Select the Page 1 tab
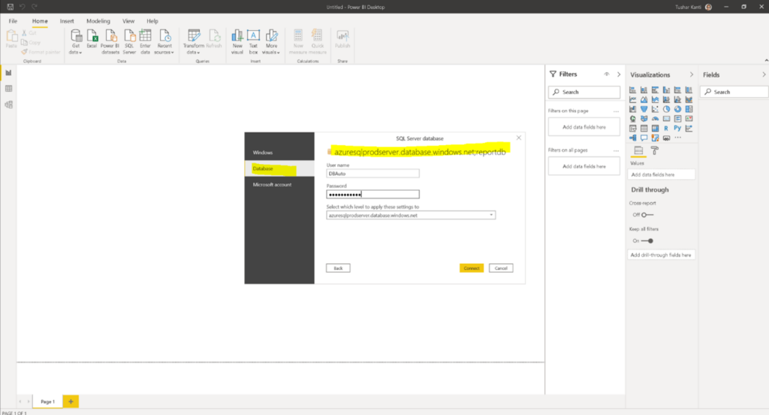The image size is (769, 415). [x=47, y=401]
